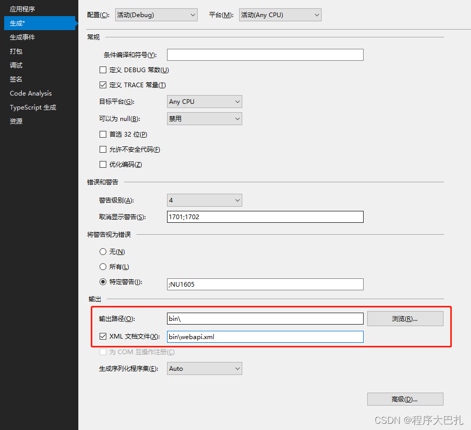Click the 浏览 button

point(405,319)
